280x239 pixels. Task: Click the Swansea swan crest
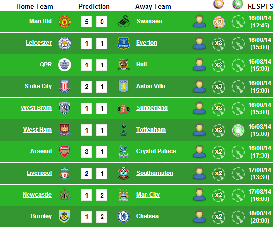coord(123,22)
